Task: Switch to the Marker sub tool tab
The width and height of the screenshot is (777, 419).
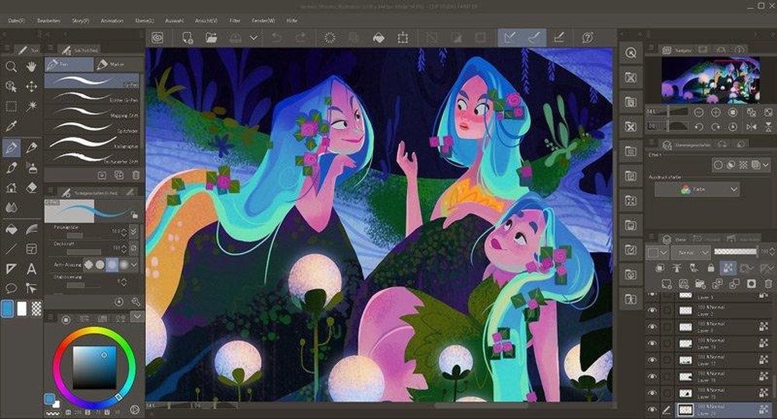Action: pyautogui.click(x=119, y=64)
